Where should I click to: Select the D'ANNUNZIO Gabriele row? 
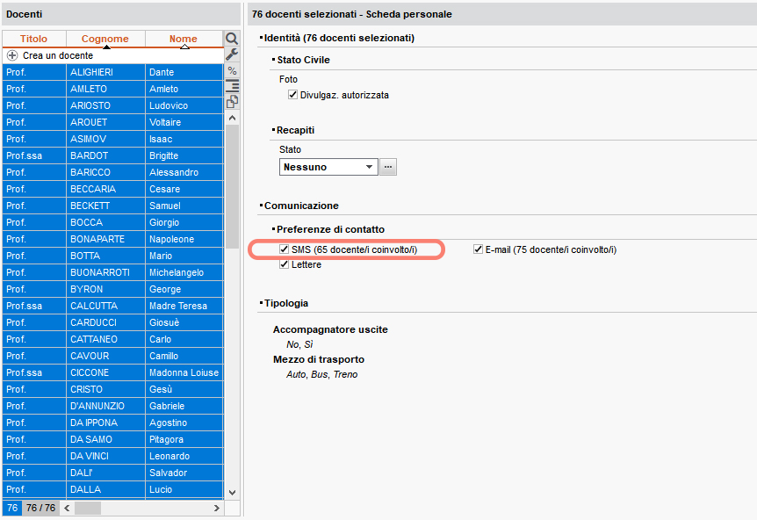113,406
